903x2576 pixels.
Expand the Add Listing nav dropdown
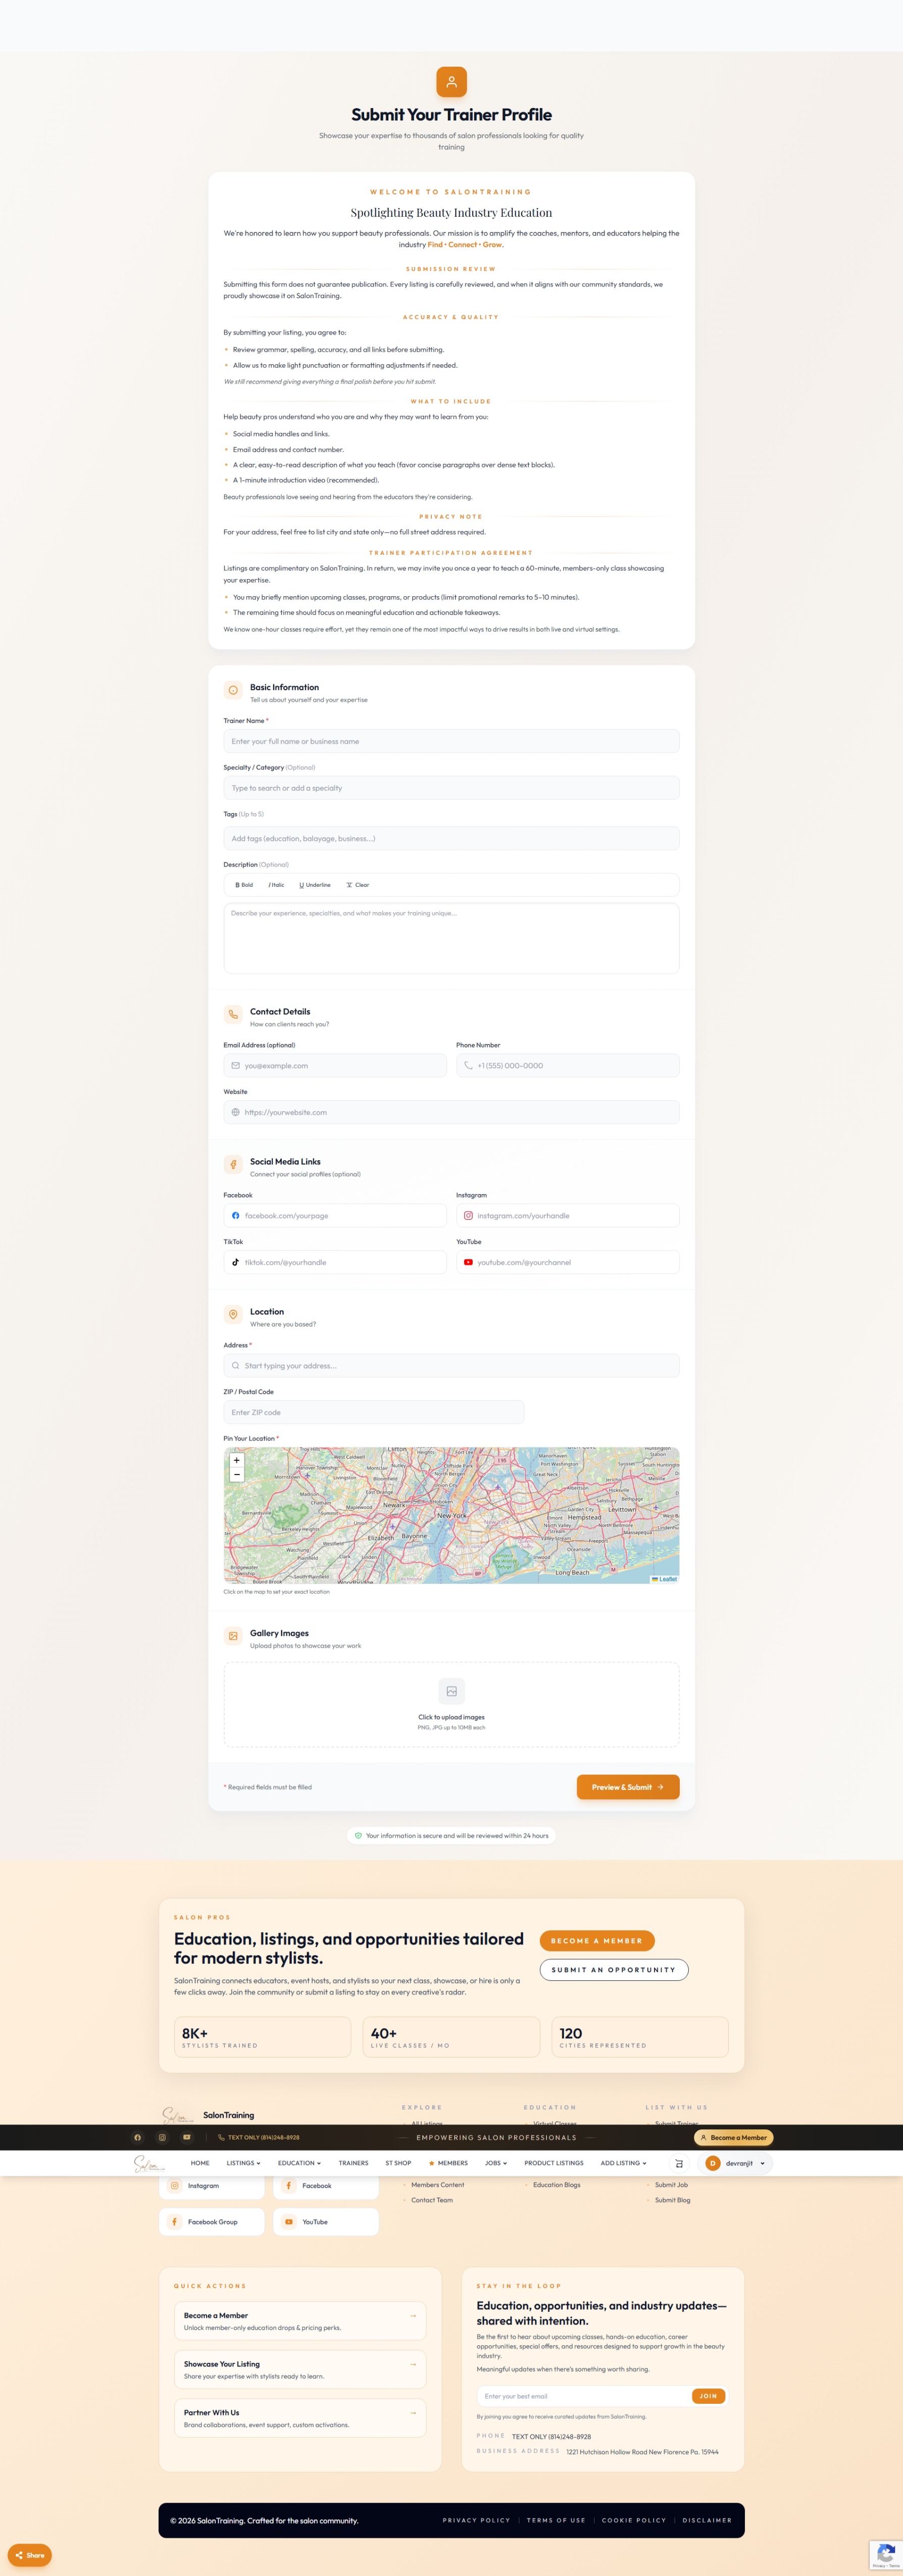[x=623, y=2163]
